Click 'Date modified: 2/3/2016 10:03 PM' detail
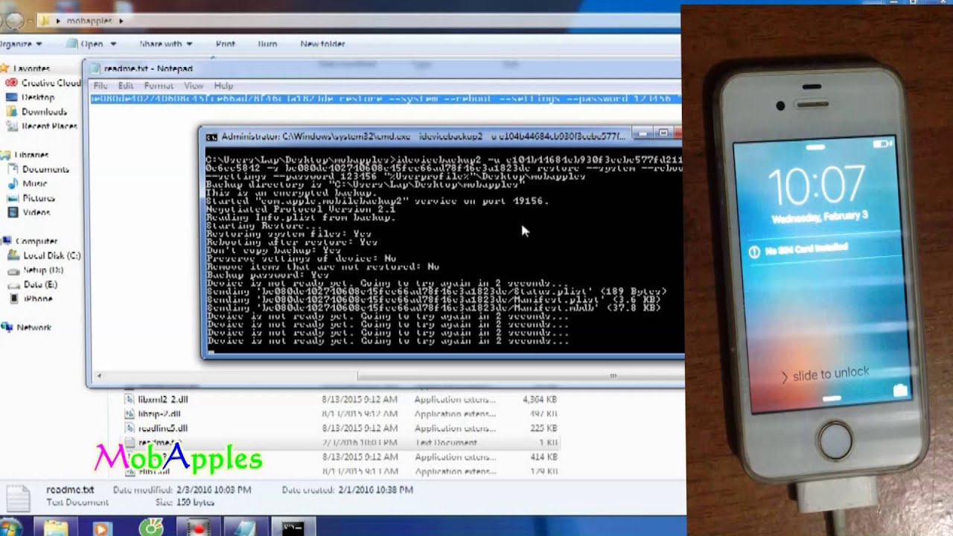The image size is (953, 536). (x=182, y=491)
